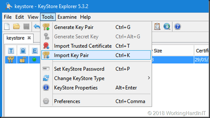
Task: Choose Import Trusted Certificate
Action: click(x=96, y=46)
